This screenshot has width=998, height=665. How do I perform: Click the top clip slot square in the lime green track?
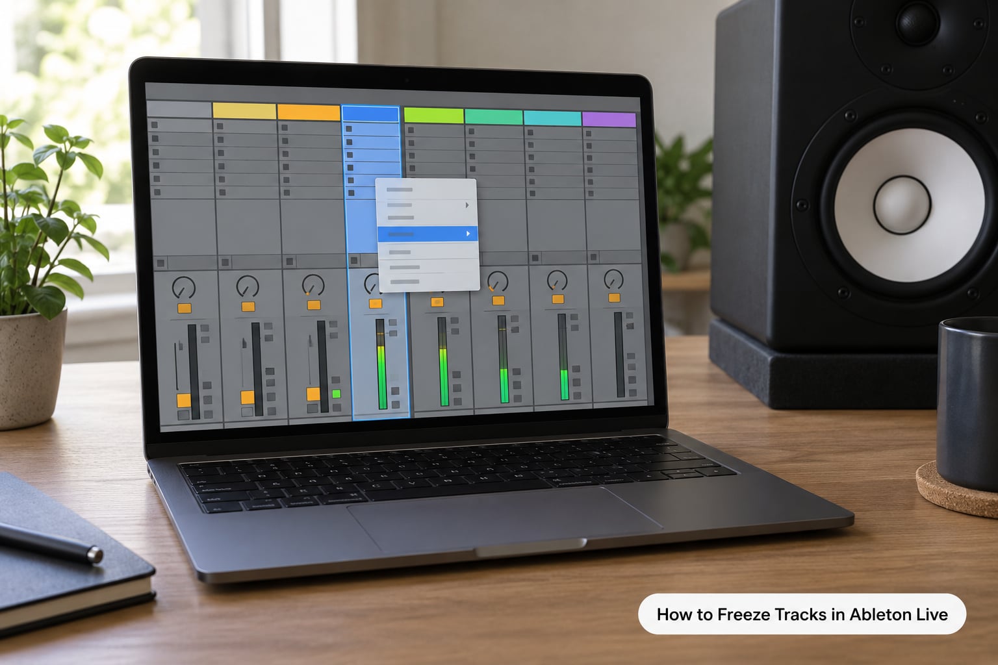tap(411, 130)
